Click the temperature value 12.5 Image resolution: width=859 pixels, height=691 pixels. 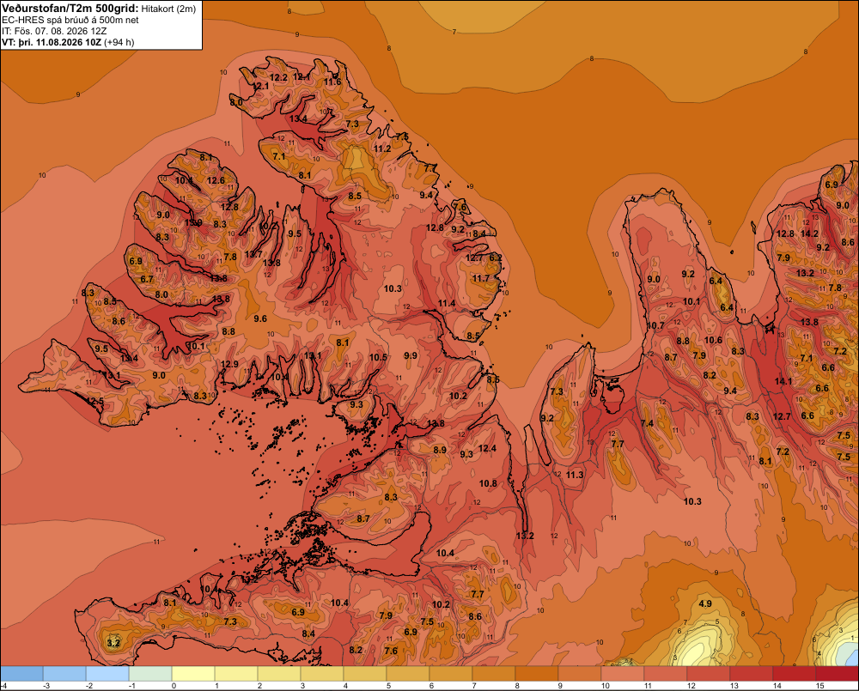point(94,401)
